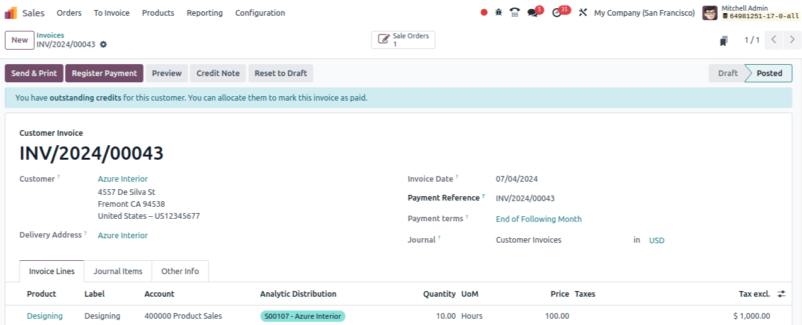This screenshot has height=325, width=802.
Task: Open the Sales app home icon
Action: click(x=11, y=13)
